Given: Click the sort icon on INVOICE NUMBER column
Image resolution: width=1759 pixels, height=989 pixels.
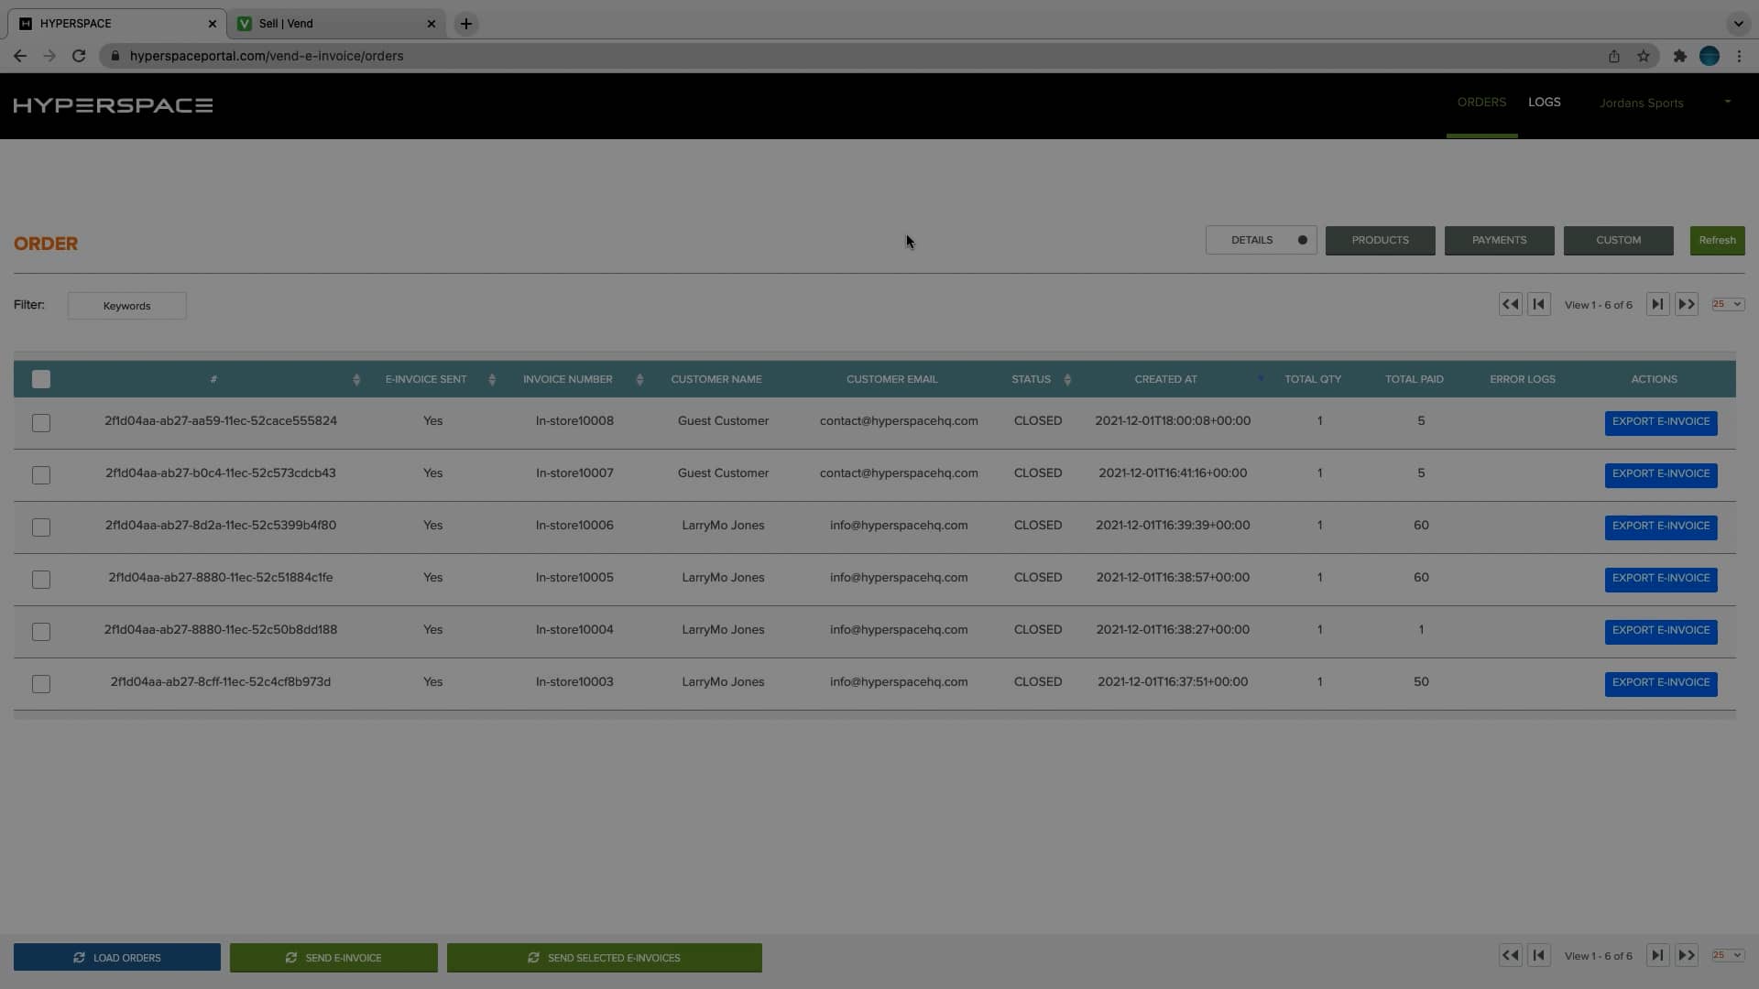Looking at the screenshot, I should [x=639, y=378].
